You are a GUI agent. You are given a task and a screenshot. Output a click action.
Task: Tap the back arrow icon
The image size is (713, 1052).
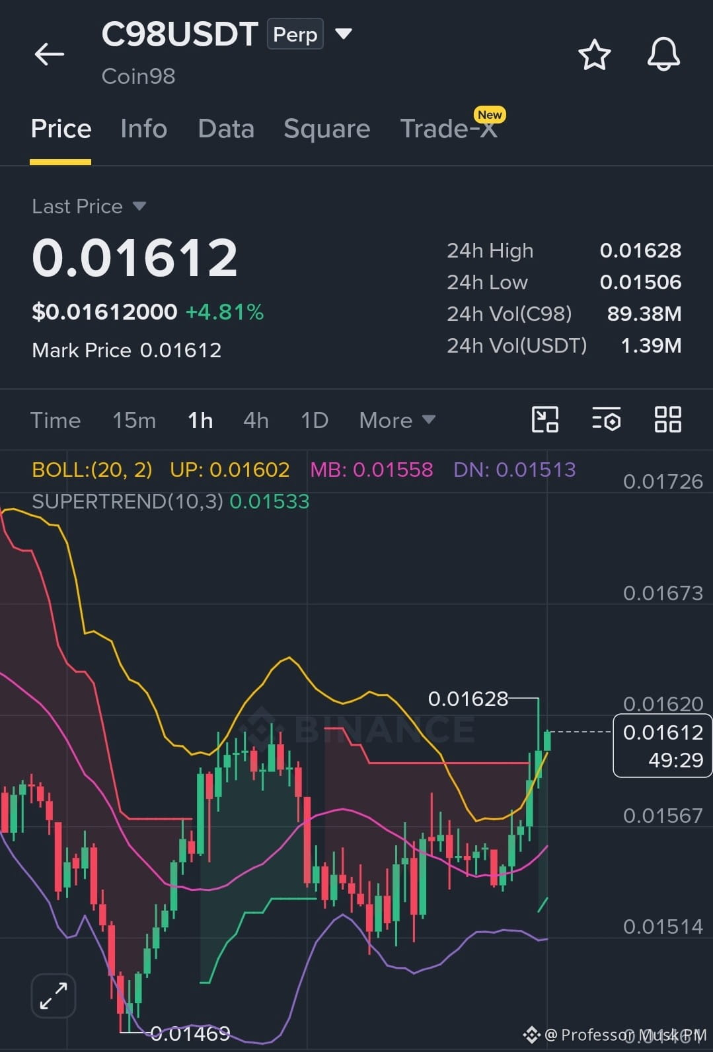(50, 54)
